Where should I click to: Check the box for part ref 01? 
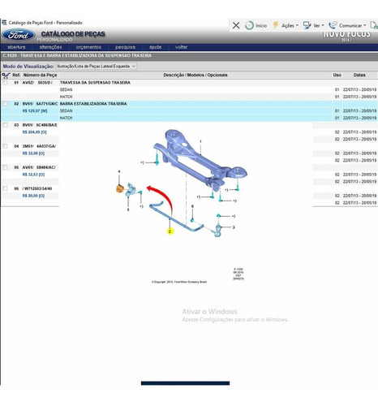(x=5, y=82)
